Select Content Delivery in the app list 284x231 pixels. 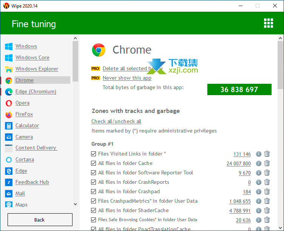(x=36, y=148)
